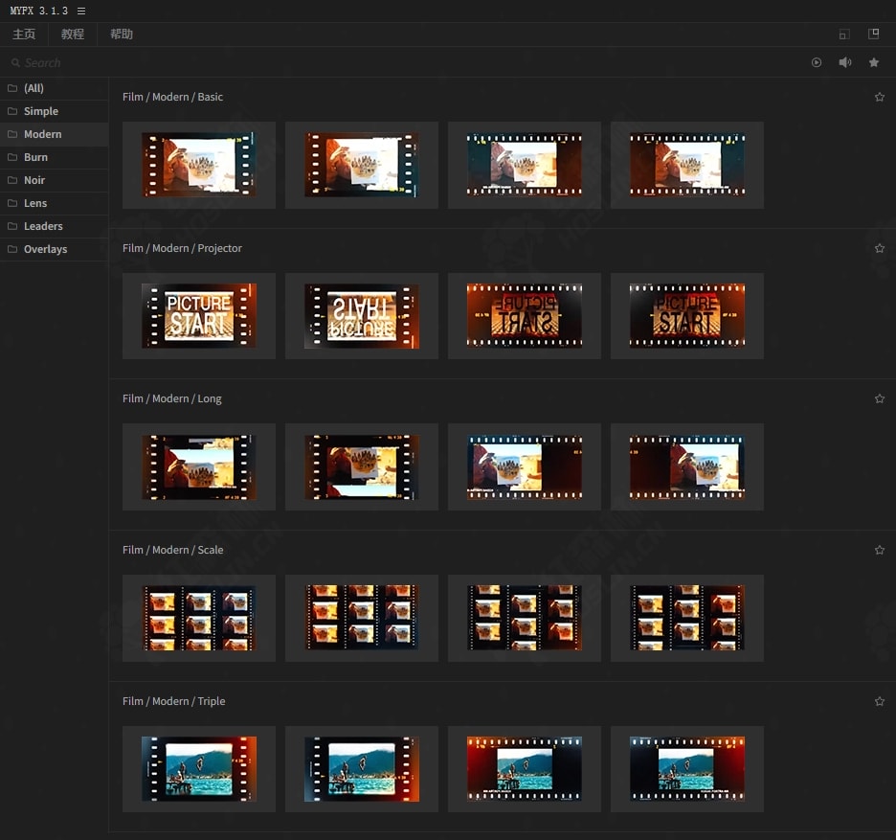The height and width of the screenshot is (840, 896).
Task: Open the hamburger menu beside MYPX 3.1.3
Action: click(81, 11)
